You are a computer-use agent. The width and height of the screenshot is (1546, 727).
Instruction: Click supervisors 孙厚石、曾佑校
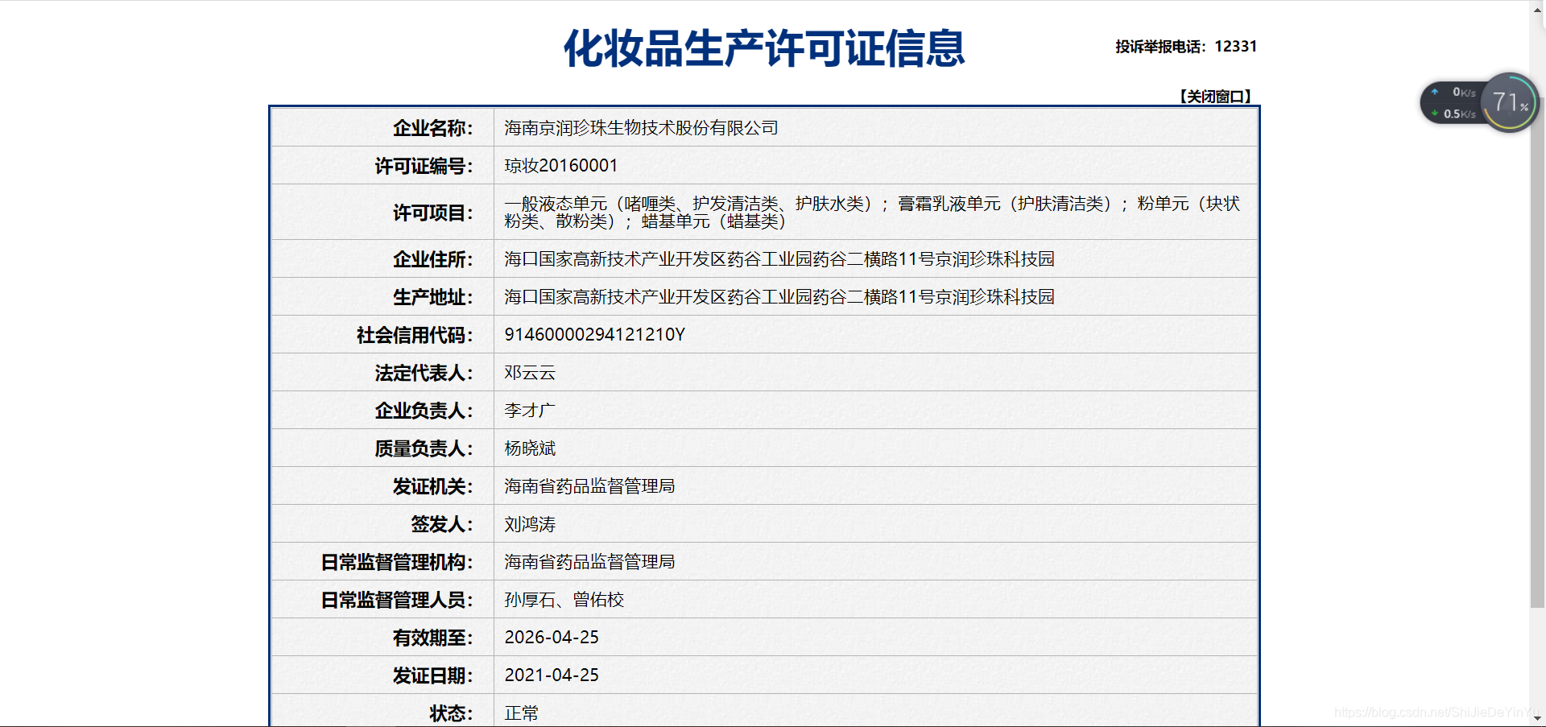564,600
